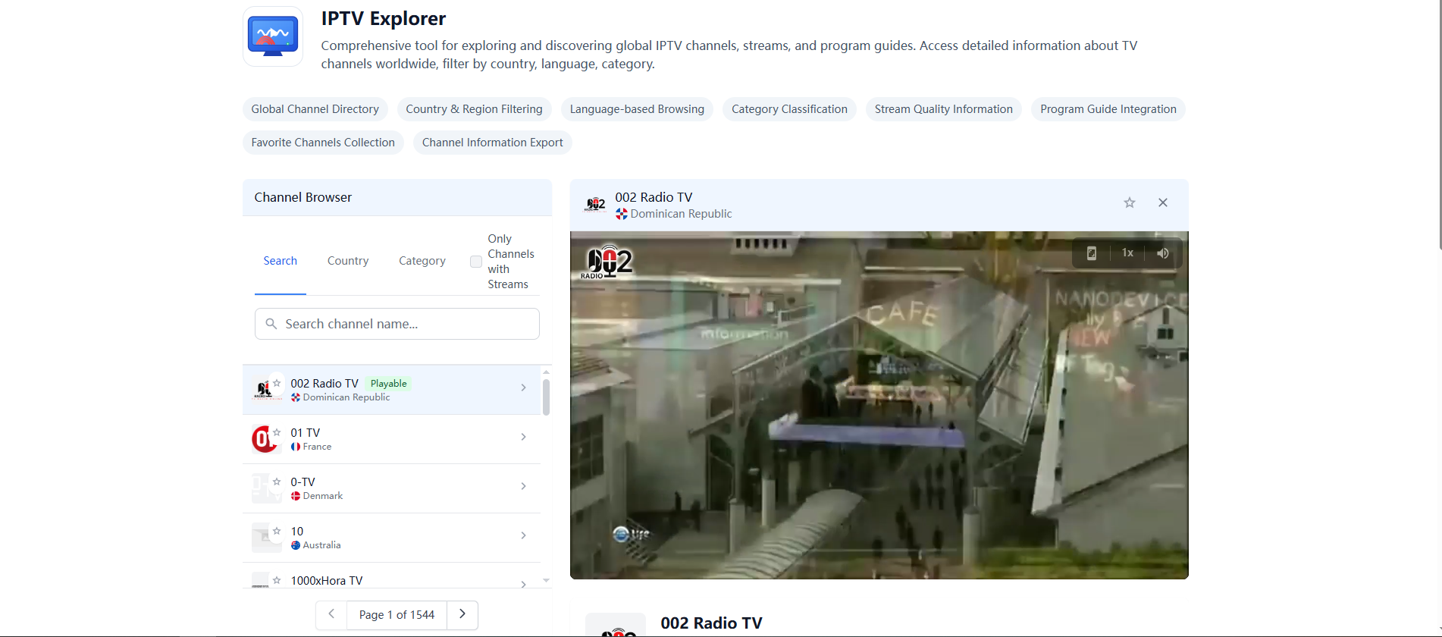Click the channel list scrollbar thumb
Viewport: 1442px width, 637px height.
point(546,397)
